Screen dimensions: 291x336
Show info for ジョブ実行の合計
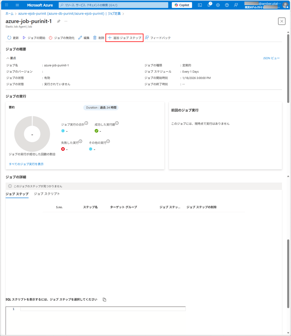pos(86,123)
